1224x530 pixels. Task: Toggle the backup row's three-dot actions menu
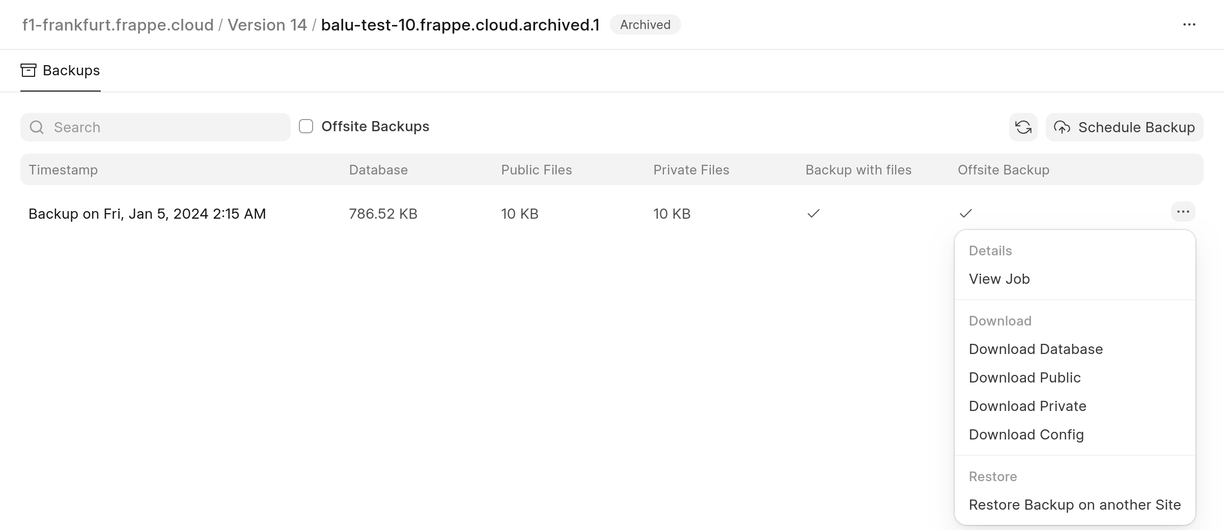[x=1183, y=212]
